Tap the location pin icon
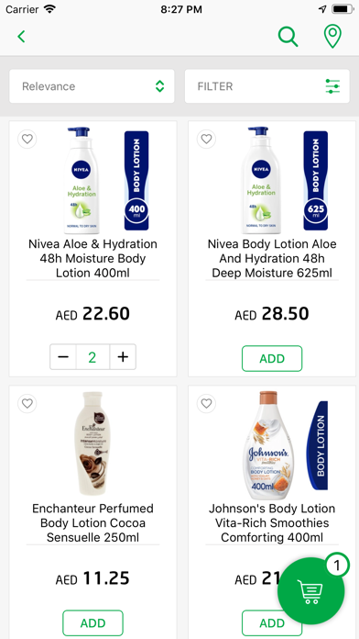 [332, 37]
